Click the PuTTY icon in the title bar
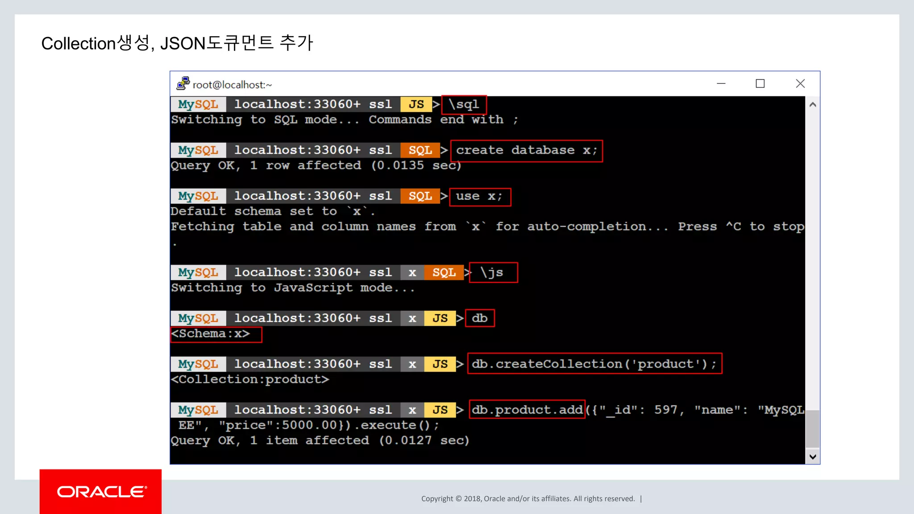 (183, 83)
